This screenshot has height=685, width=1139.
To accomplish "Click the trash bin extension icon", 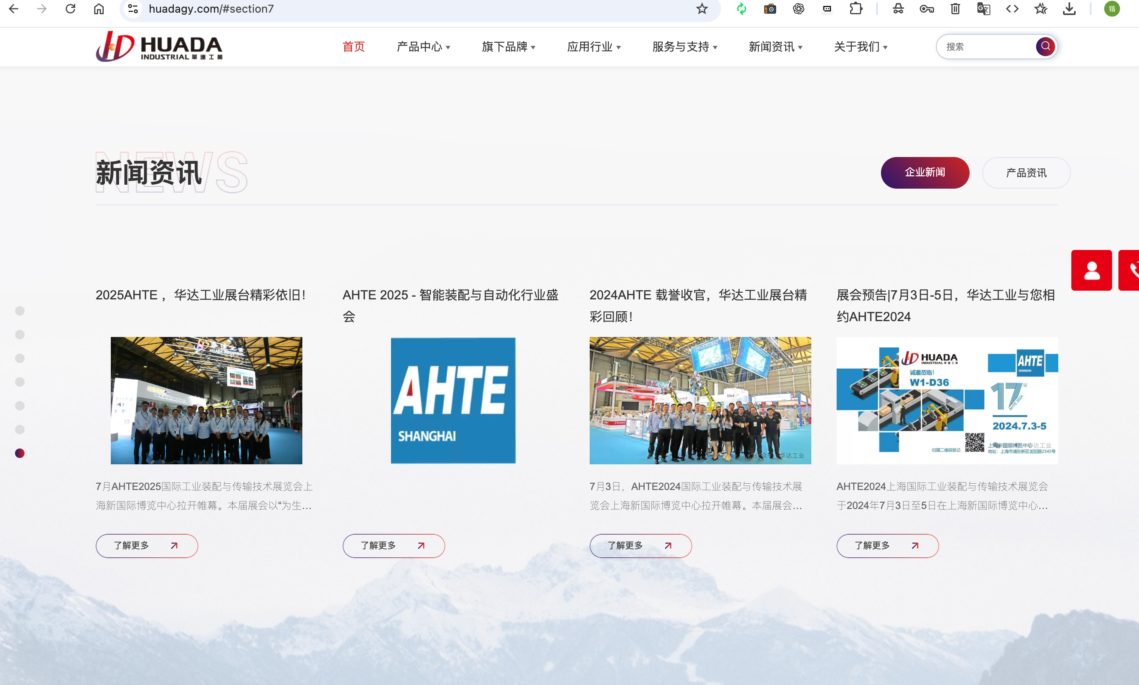I will [x=955, y=9].
